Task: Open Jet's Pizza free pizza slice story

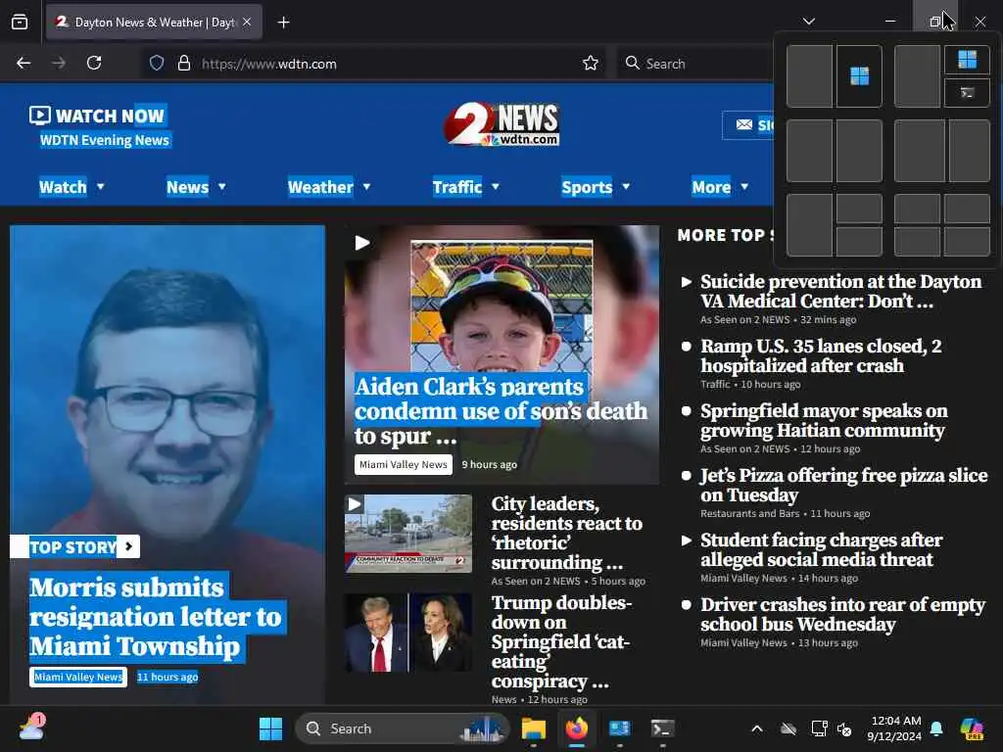Action: (x=843, y=485)
